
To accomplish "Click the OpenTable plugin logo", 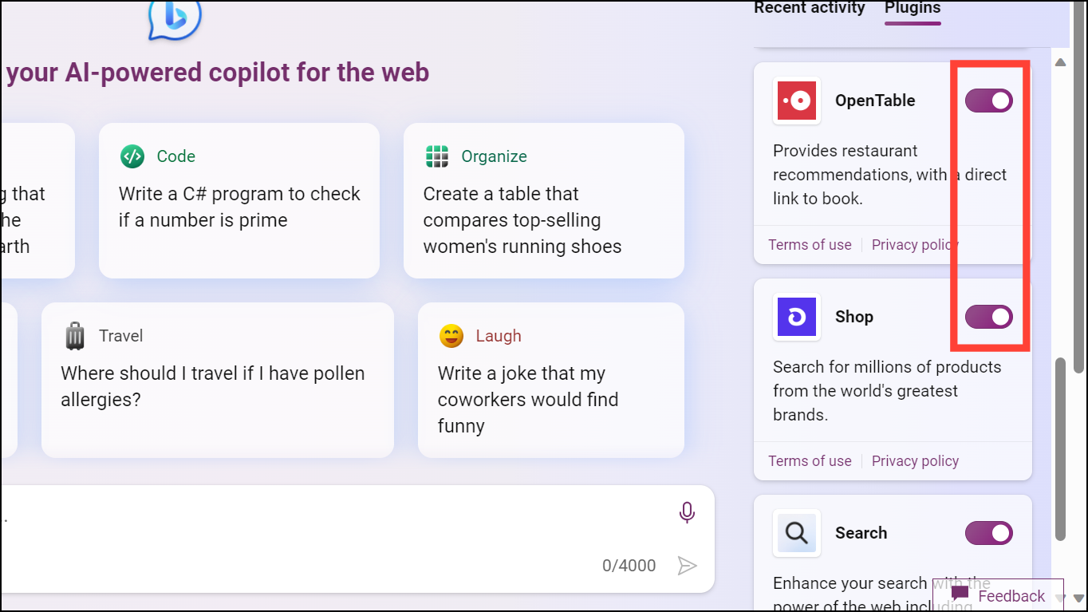I will pos(797,101).
